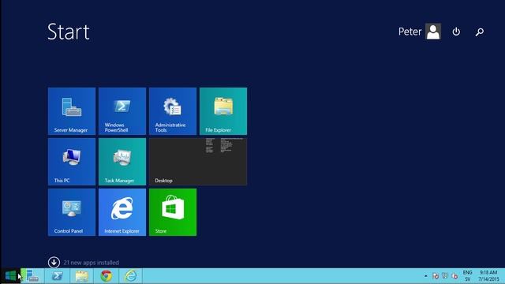The width and height of the screenshot is (505, 284).
Task: Open the taskbar clock showing 9:18 AM
Action: coord(488,276)
